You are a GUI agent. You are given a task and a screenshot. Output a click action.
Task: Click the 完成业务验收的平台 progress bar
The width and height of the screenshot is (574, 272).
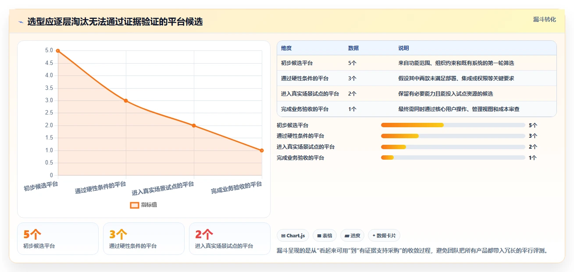click(453, 157)
